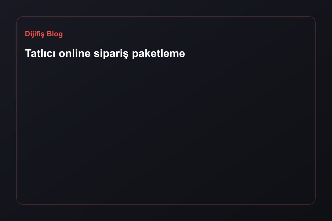Click the top border line of the card
Viewport: 332px width, 221px height.
[166, 17]
